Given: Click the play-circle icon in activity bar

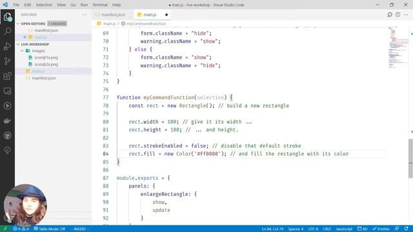Looking at the screenshot, I should [7, 106].
